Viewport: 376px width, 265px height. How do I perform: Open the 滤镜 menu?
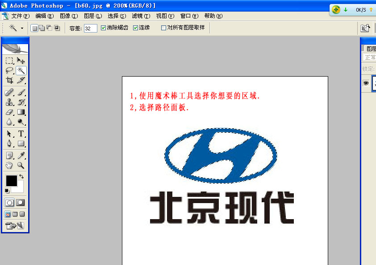coord(141,16)
